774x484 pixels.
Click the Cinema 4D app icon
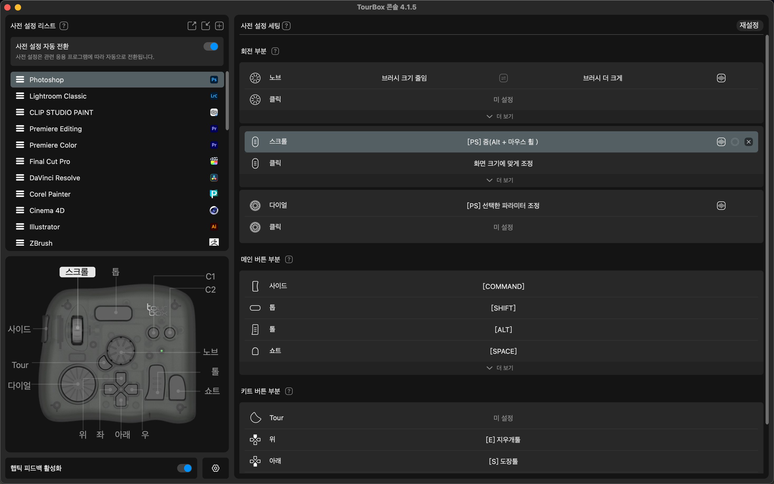pyautogui.click(x=214, y=210)
